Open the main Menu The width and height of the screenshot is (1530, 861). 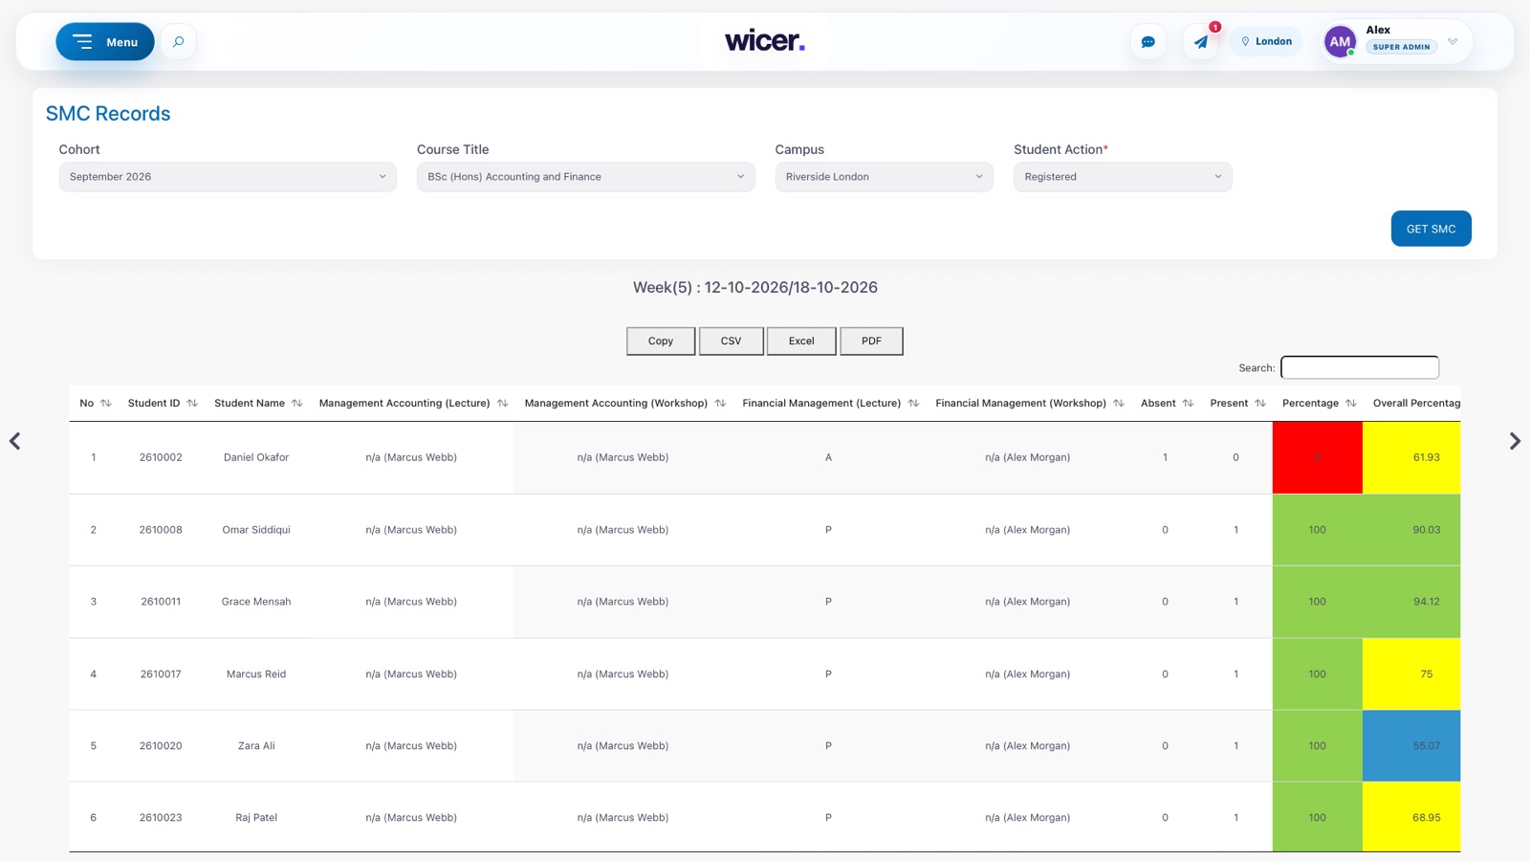point(105,42)
